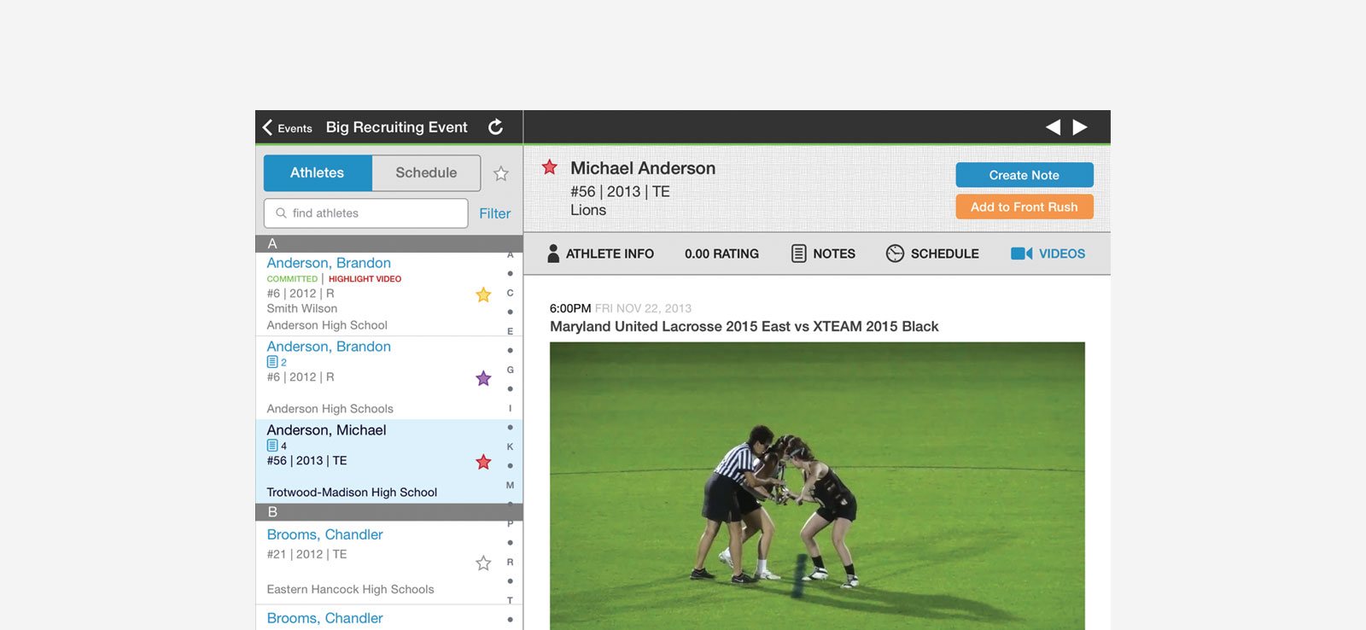Viewport: 1366px width, 630px height.
Task: Switch to the Athletes tab
Action: (x=318, y=172)
